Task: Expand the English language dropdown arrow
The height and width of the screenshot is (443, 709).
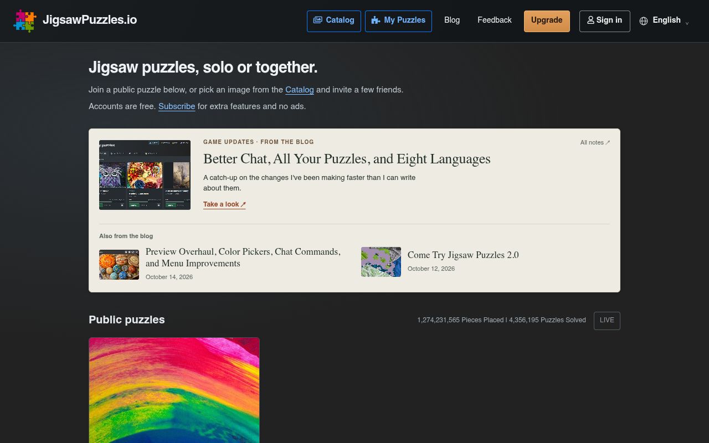Action: pyautogui.click(x=687, y=23)
